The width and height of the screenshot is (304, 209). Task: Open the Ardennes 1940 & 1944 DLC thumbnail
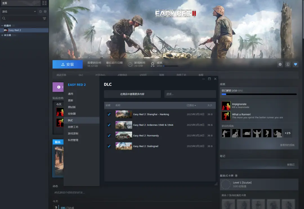(124, 125)
